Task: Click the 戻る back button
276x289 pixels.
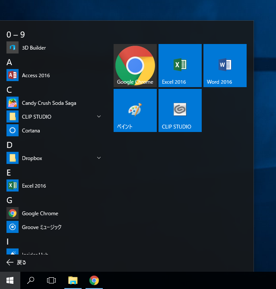Action: [16, 262]
